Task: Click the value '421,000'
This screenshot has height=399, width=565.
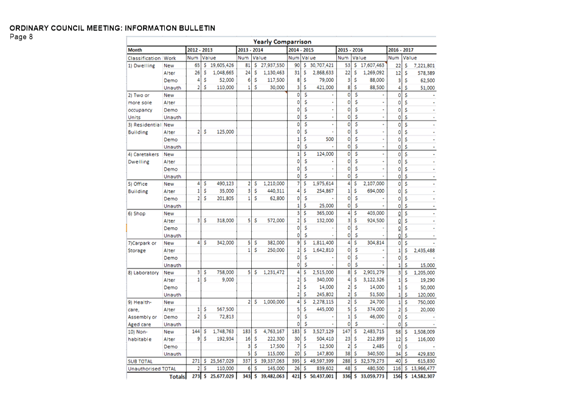Action: pyautogui.click(x=325, y=87)
